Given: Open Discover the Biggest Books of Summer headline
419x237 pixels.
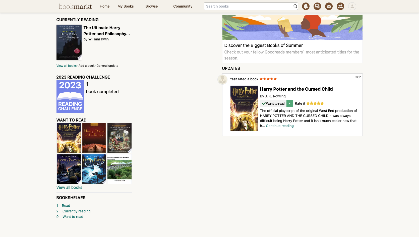Looking at the screenshot, I should 263,45.
